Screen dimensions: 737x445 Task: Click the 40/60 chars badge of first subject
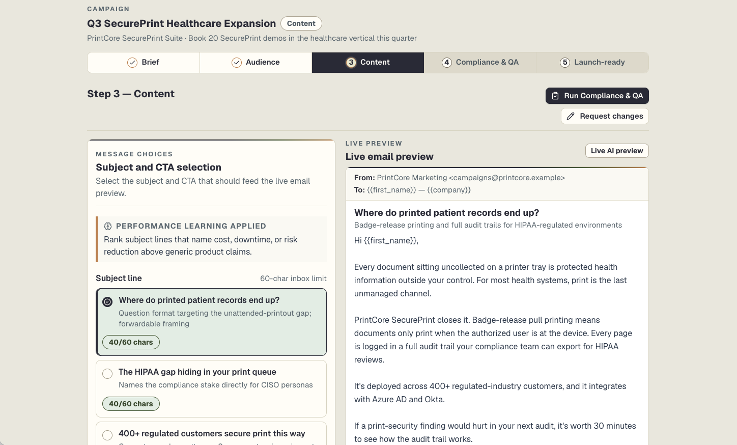pos(131,342)
